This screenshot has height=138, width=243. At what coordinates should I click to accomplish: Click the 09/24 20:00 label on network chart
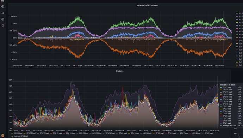[220, 66]
